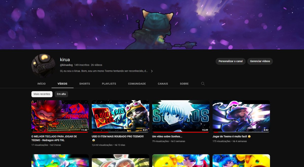304x167 pixels.
Task: Open the Redragon keyboard video thumbnail
Action: (60, 116)
